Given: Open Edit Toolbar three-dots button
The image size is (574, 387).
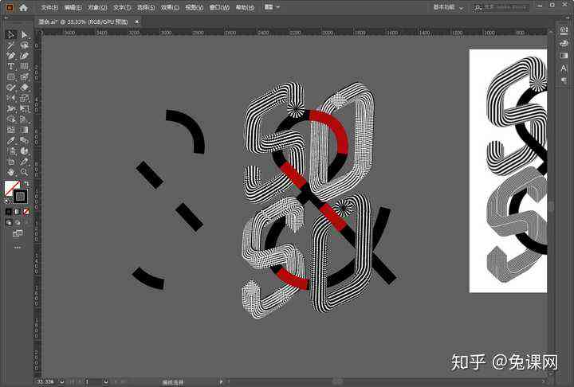Looking at the screenshot, I should click(18, 248).
